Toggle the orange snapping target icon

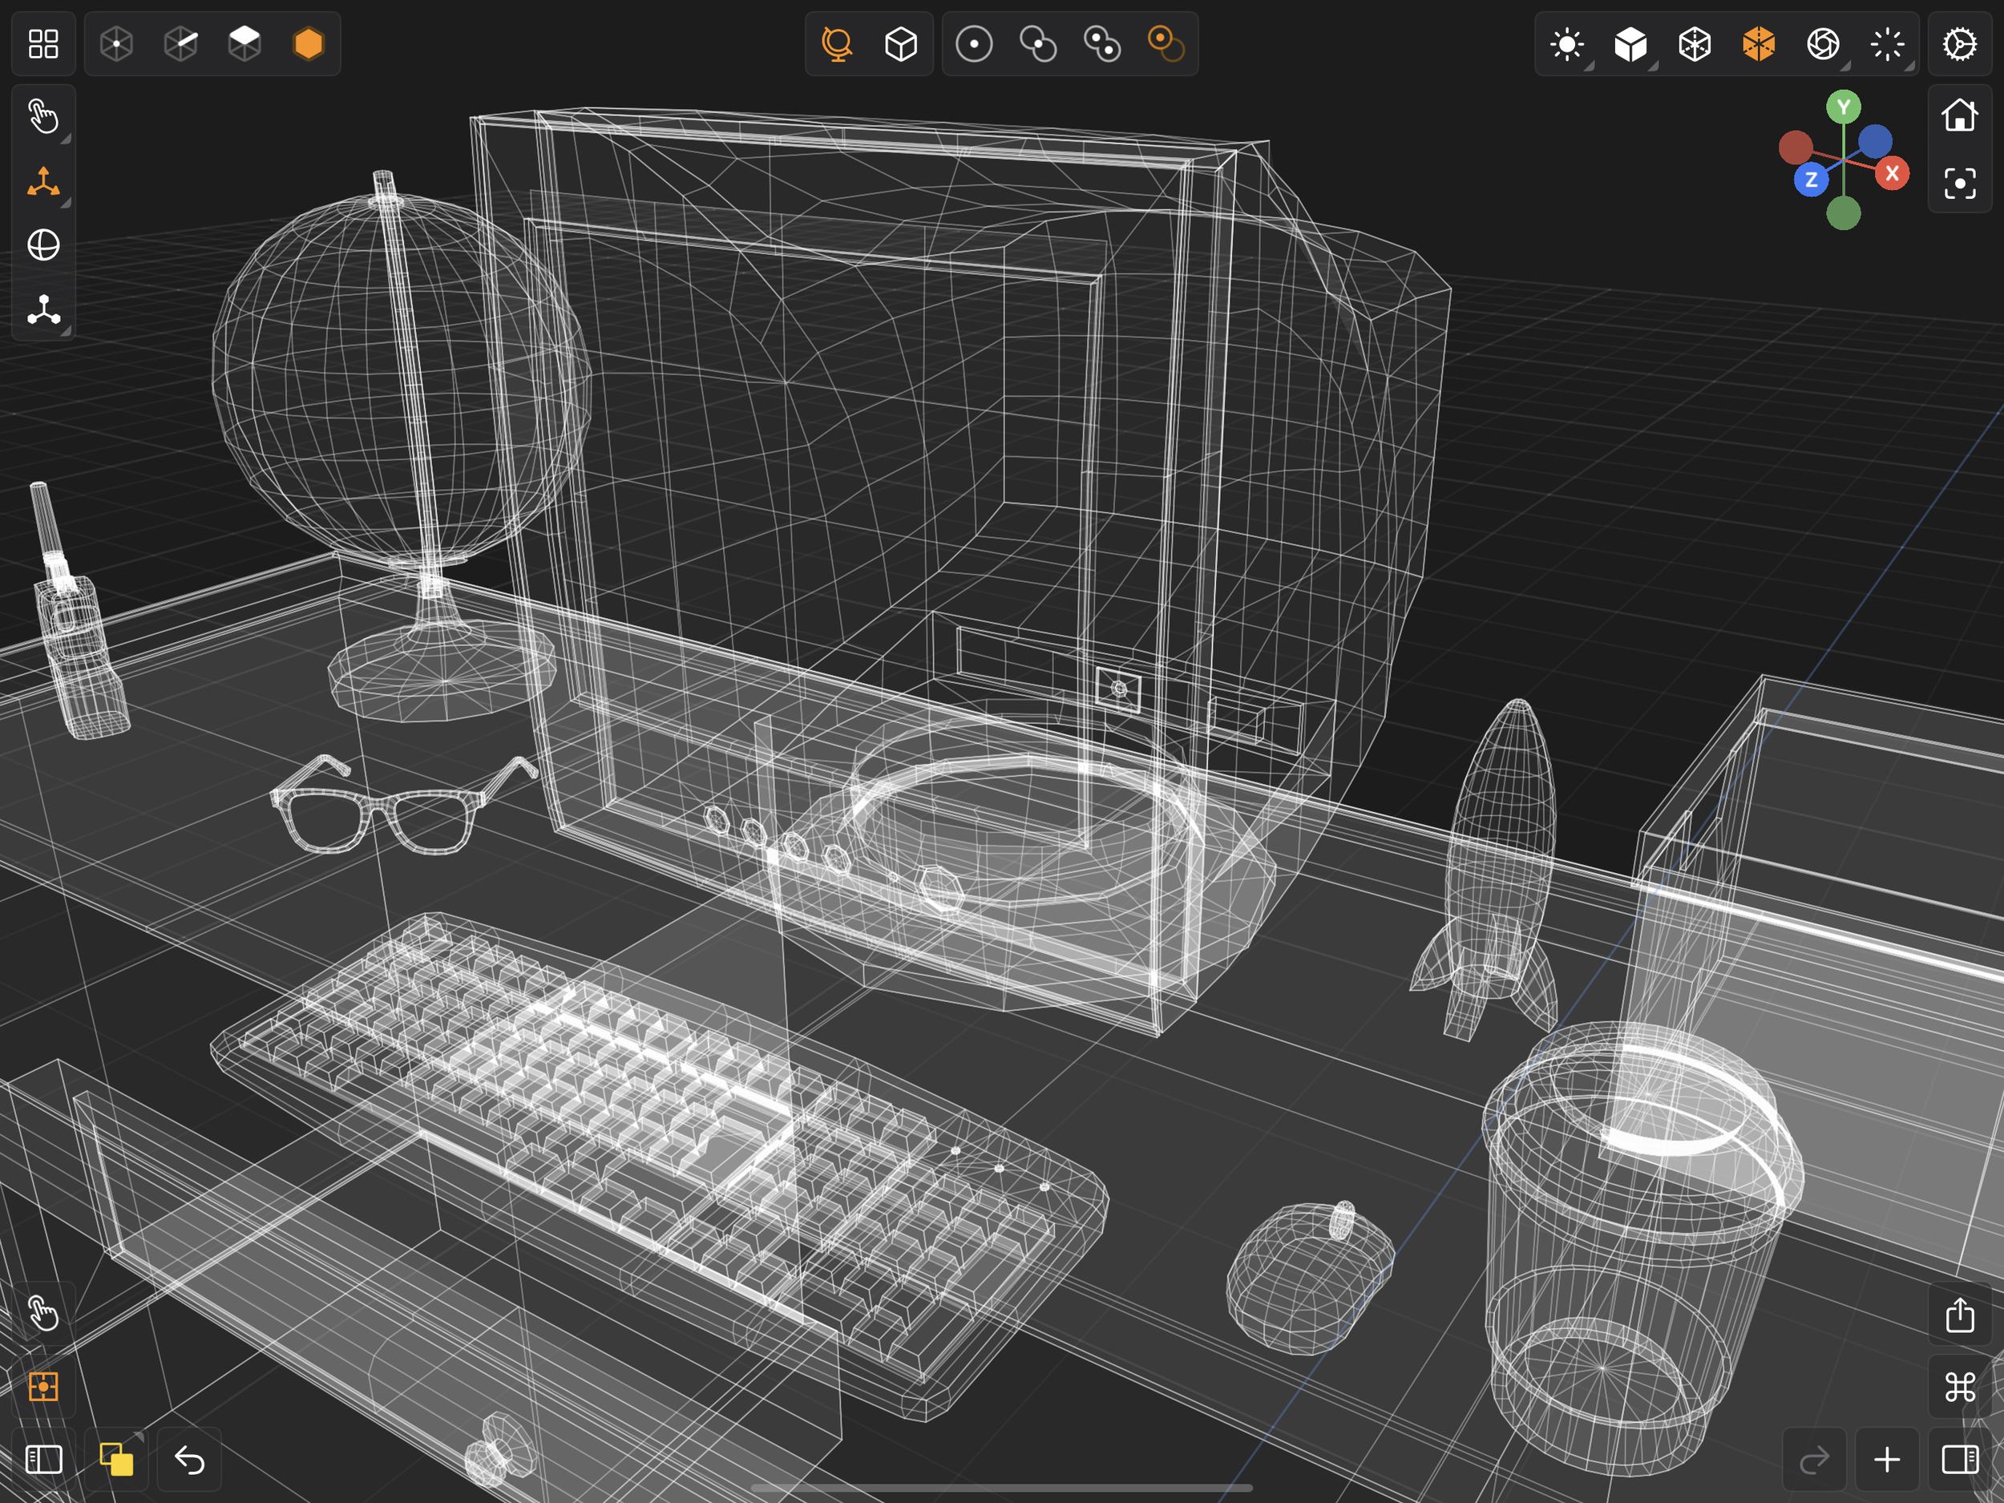(x=42, y=1386)
